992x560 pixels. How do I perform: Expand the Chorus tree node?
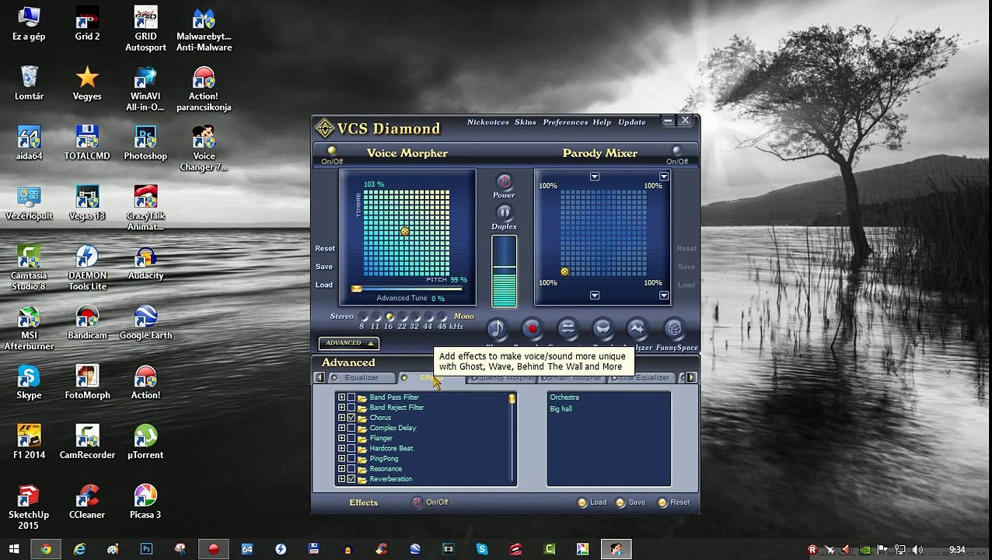[341, 418]
